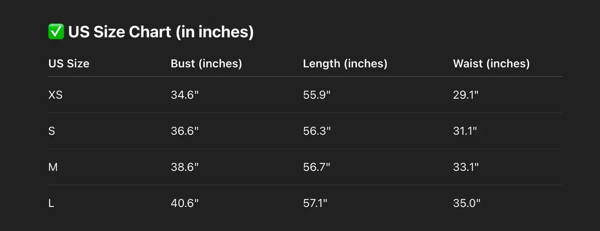This screenshot has width=600, height=231.
Task: Select the Length (inches) column header
Action: [345, 63]
